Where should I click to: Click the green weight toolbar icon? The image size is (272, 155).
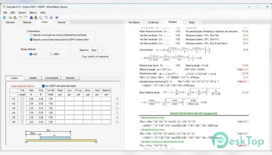click(x=36, y=17)
